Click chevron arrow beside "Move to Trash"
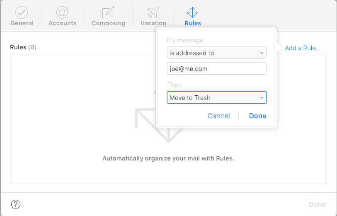 (x=262, y=97)
